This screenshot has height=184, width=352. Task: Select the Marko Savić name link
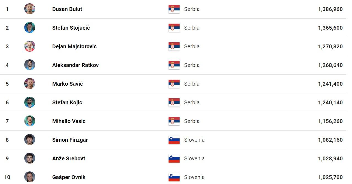tap(67, 84)
